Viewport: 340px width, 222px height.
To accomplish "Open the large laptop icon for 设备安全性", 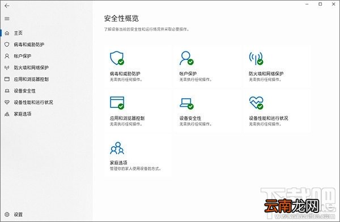I will (186, 104).
